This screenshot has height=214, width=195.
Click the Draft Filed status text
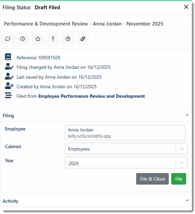(47, 7)
